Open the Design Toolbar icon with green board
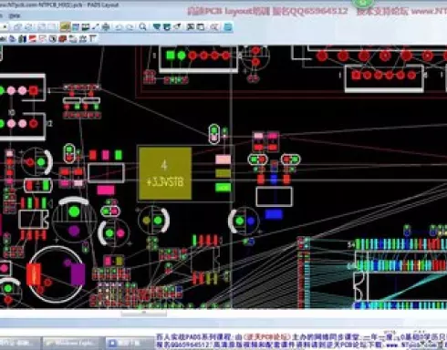This screenshot has height=350, width=447. (x=86, y=27)
